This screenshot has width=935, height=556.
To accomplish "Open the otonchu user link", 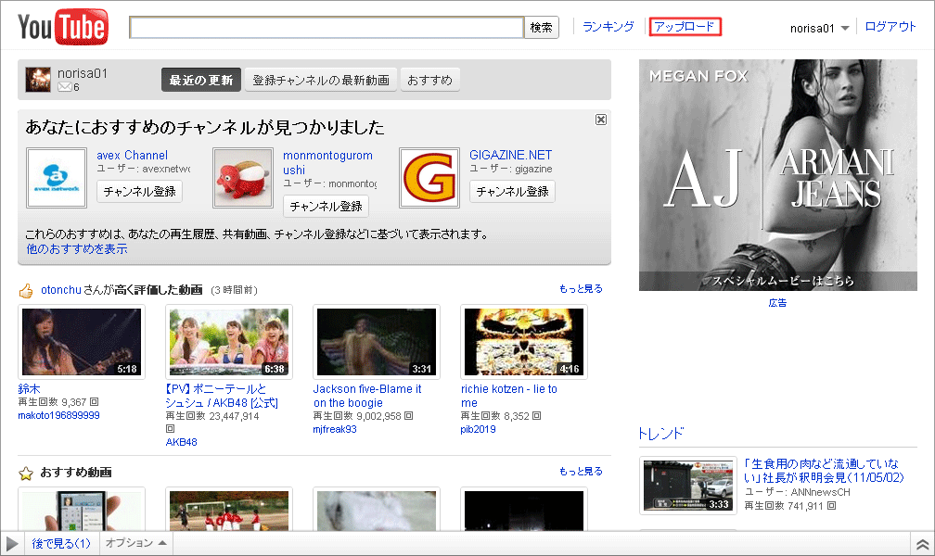I will coord(61,290).
